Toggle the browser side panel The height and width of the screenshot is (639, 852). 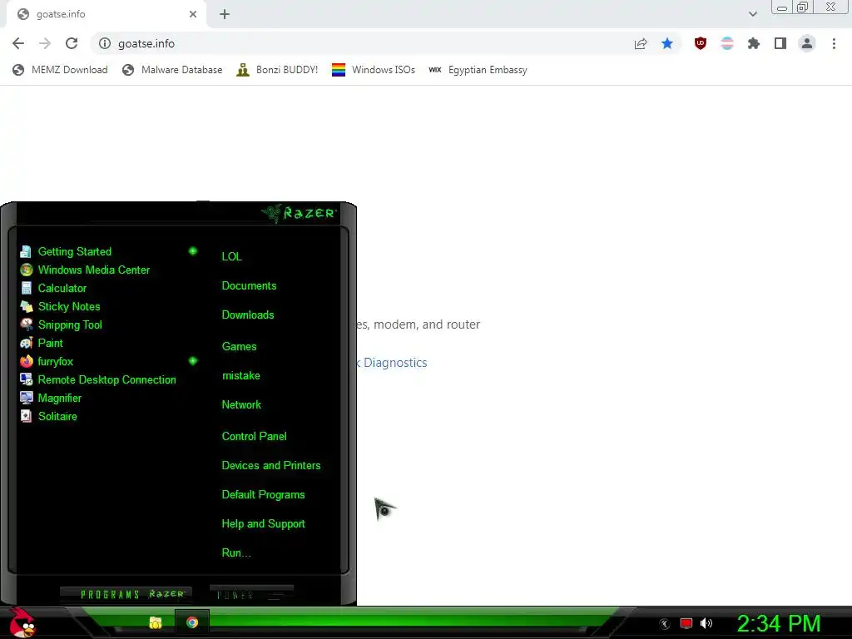pos(780,43)
